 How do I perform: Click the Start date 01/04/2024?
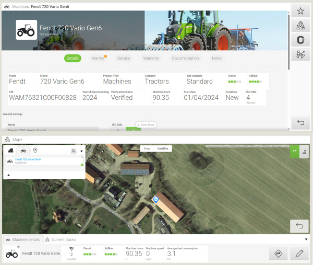[x=201, y=98]
